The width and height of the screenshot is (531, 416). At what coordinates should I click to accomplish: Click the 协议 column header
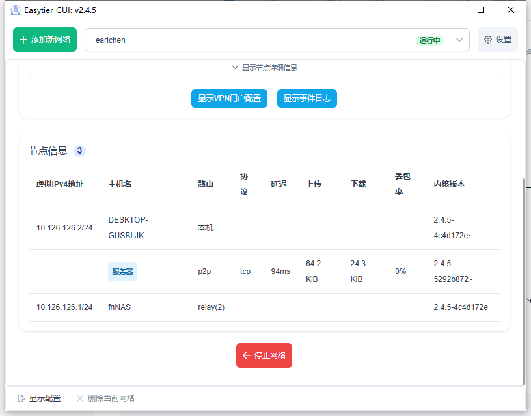click(244, 184)
